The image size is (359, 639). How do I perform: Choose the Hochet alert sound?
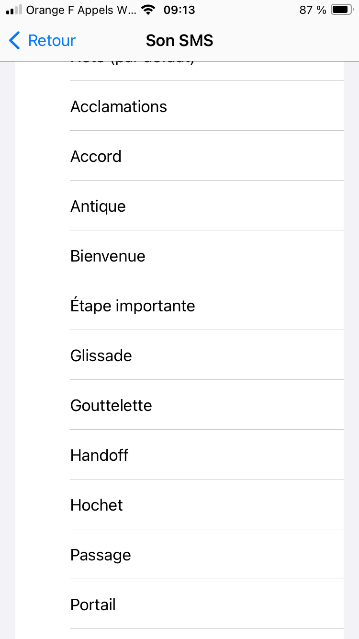(97, 505)
